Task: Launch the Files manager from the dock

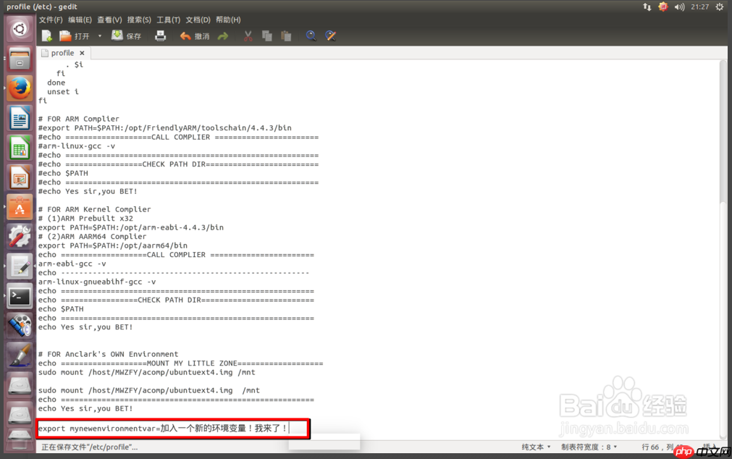Action: pyautogui.click(x=20, y=59)
